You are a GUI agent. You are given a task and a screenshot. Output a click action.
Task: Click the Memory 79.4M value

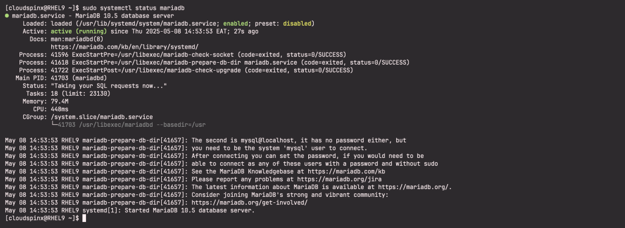point(59,101)
